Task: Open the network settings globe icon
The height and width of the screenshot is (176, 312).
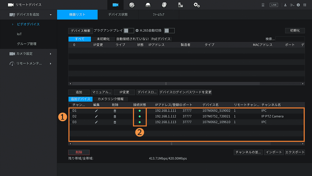Action: point(132,5)
